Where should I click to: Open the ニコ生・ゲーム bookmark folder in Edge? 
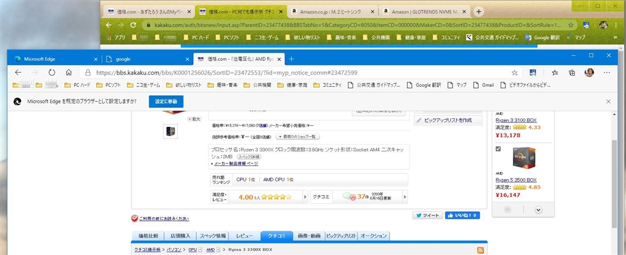click(x=143, y=85)
